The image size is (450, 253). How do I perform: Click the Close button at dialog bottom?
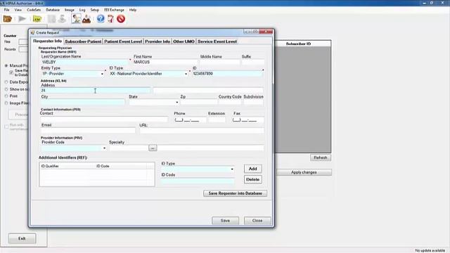coord(257,221)
